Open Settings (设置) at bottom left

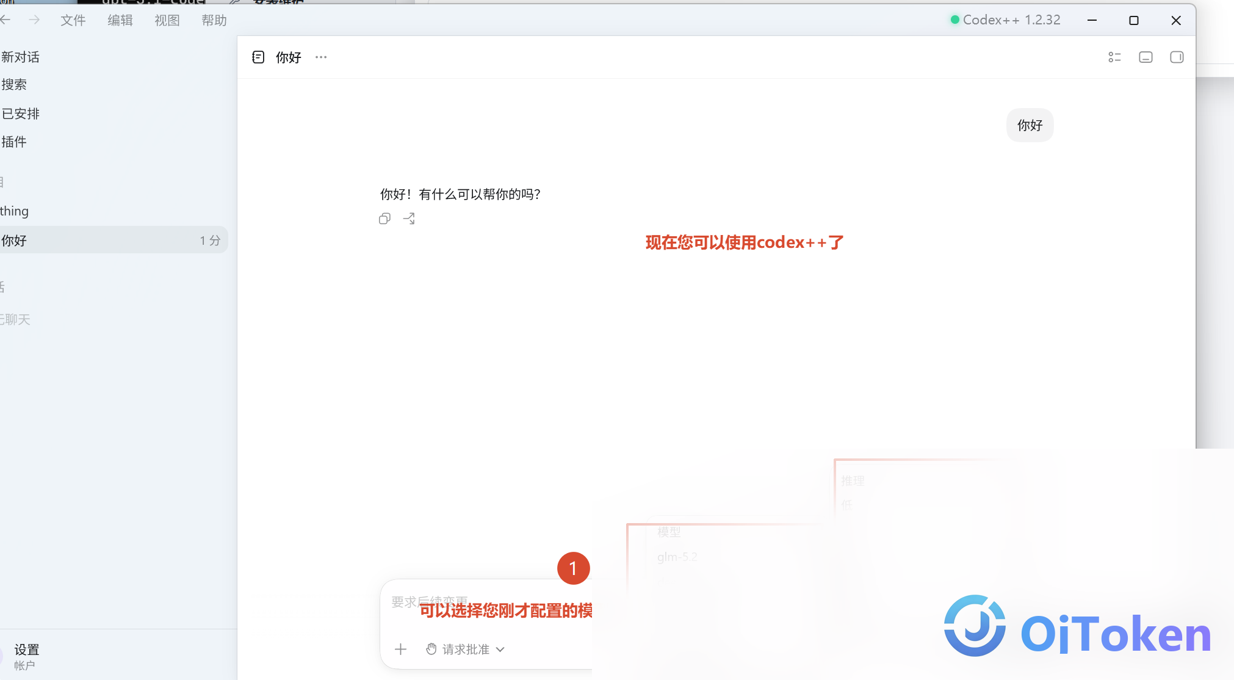pyautogui.click(x=27, y=649)
